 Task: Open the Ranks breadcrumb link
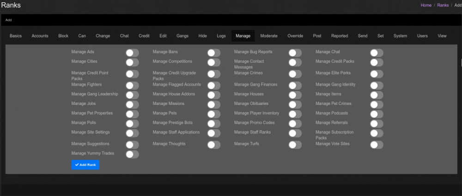[x=443, y=5]
